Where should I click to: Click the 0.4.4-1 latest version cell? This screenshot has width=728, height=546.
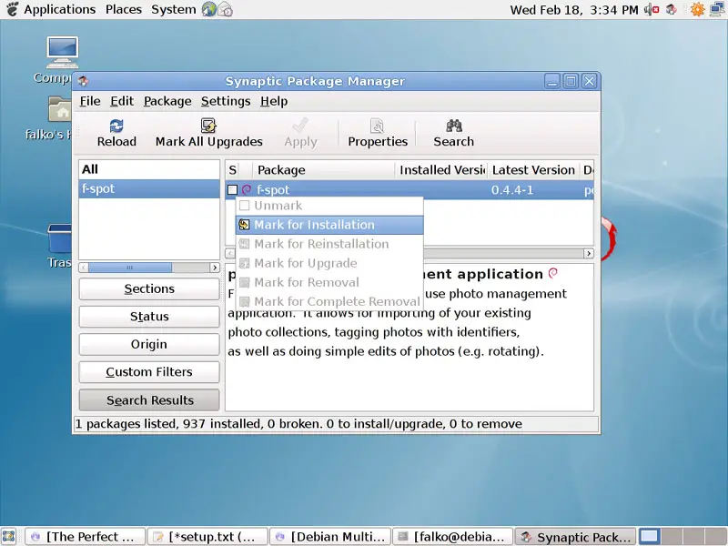[512, 190]
